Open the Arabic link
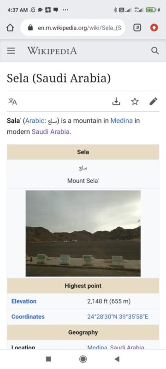Image resolution: width=166 pixels, height=369 pixels. pyautogui.click(x=35, y=121)
